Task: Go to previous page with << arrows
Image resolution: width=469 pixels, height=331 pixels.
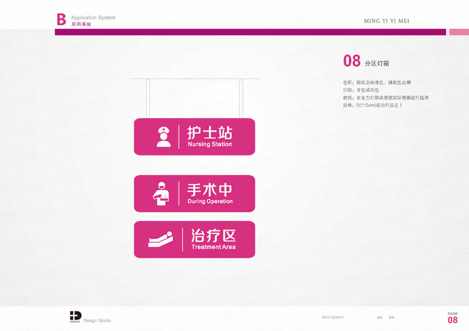Action: pos(380,318)
